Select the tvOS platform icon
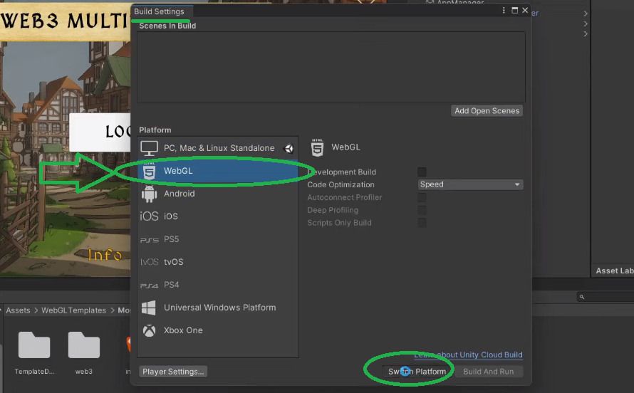The image size is (634, 393). click(x=149, y=262)
